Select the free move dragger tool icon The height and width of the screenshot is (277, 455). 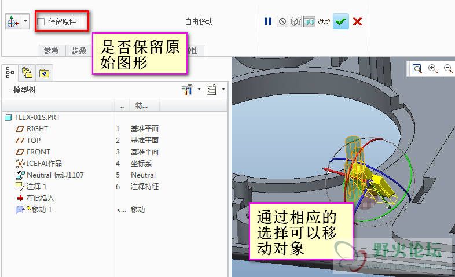(x=13, y=22)
